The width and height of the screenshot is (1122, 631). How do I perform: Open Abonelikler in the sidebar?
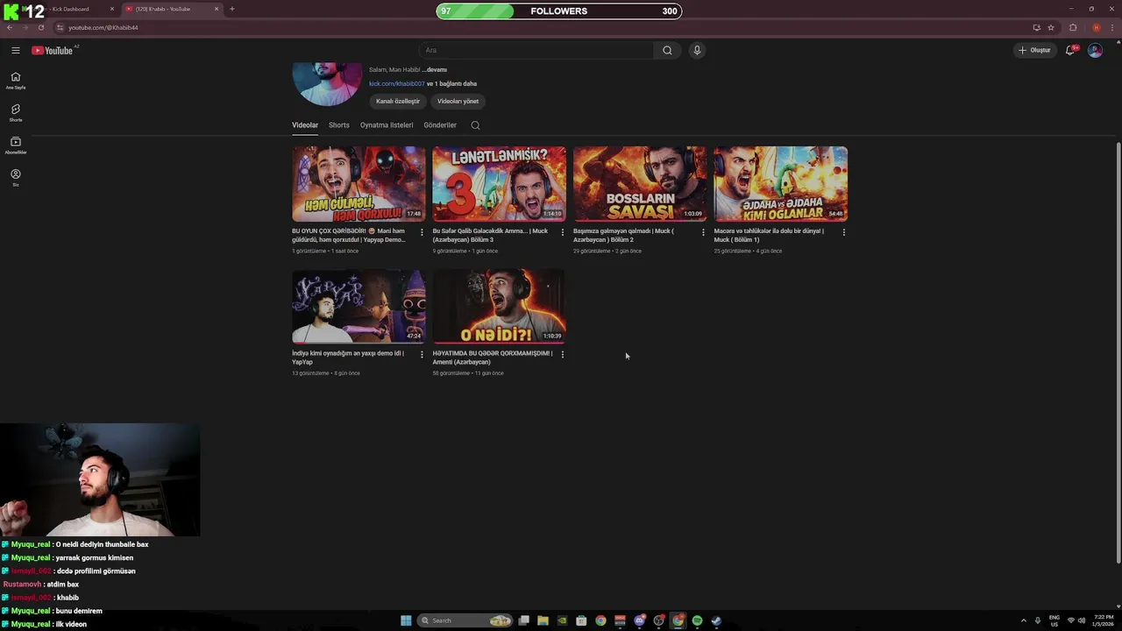(15, 145)
